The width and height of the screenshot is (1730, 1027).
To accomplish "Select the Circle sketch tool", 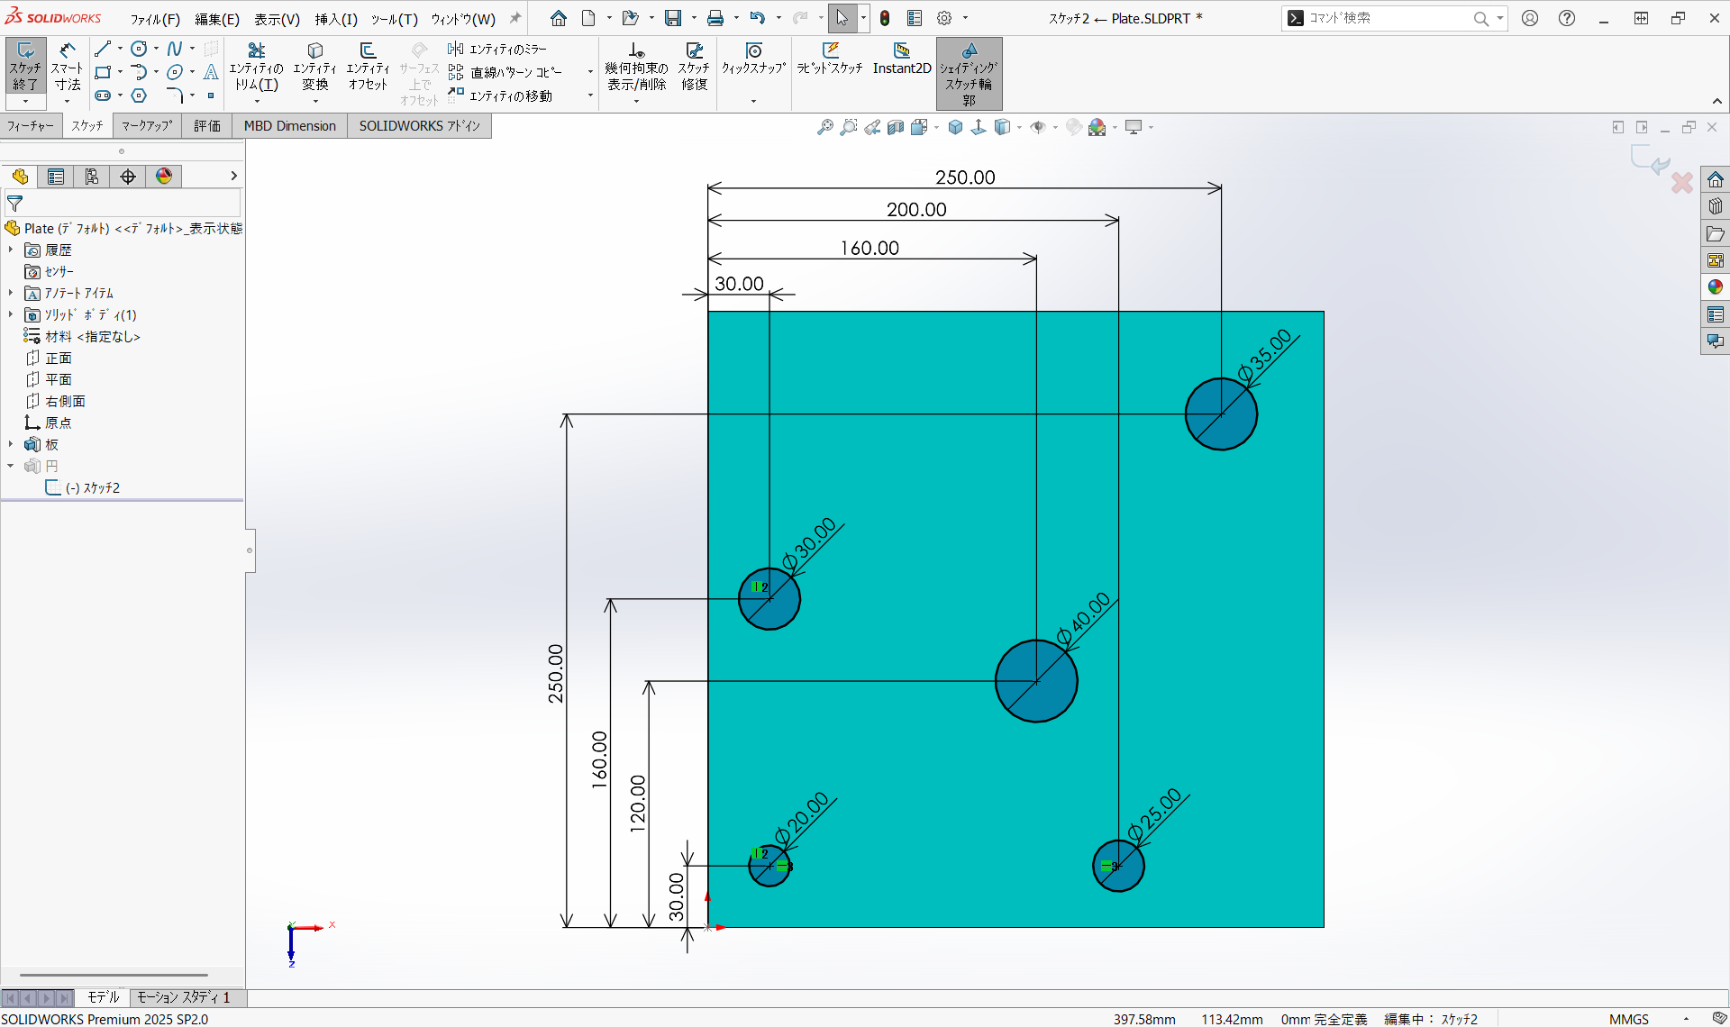I will click(139, 50).
